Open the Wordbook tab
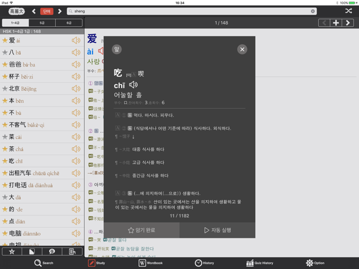Image resolution: width=359 pixels, height=269 pixels. 151,263
